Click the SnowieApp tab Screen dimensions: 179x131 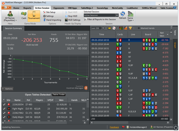(102, 8)
